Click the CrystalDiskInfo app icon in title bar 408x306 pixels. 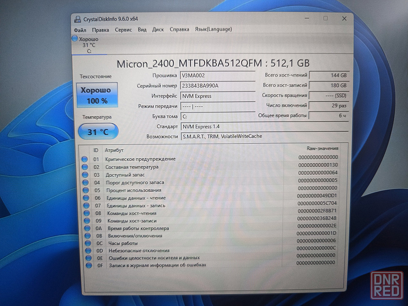pos(78,19)
